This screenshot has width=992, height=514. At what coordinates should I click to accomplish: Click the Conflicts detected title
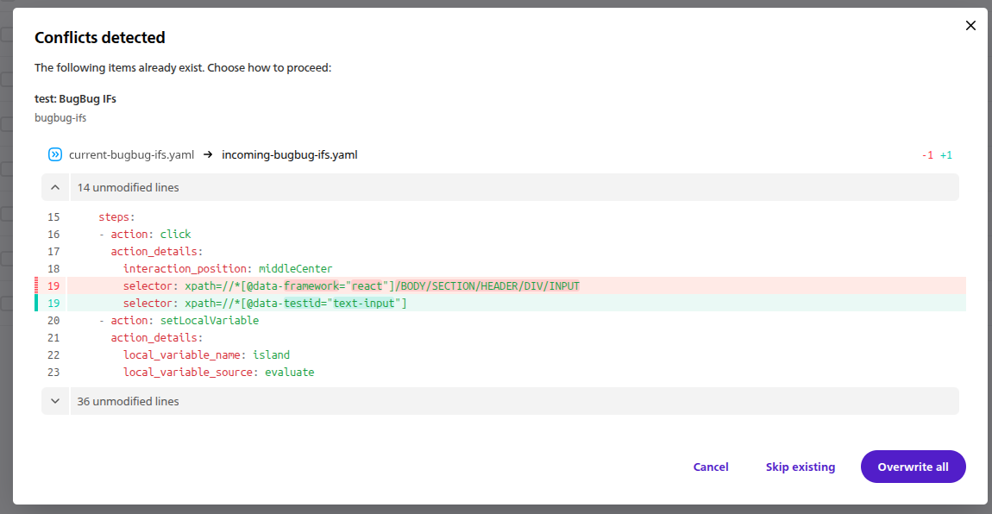99,38
